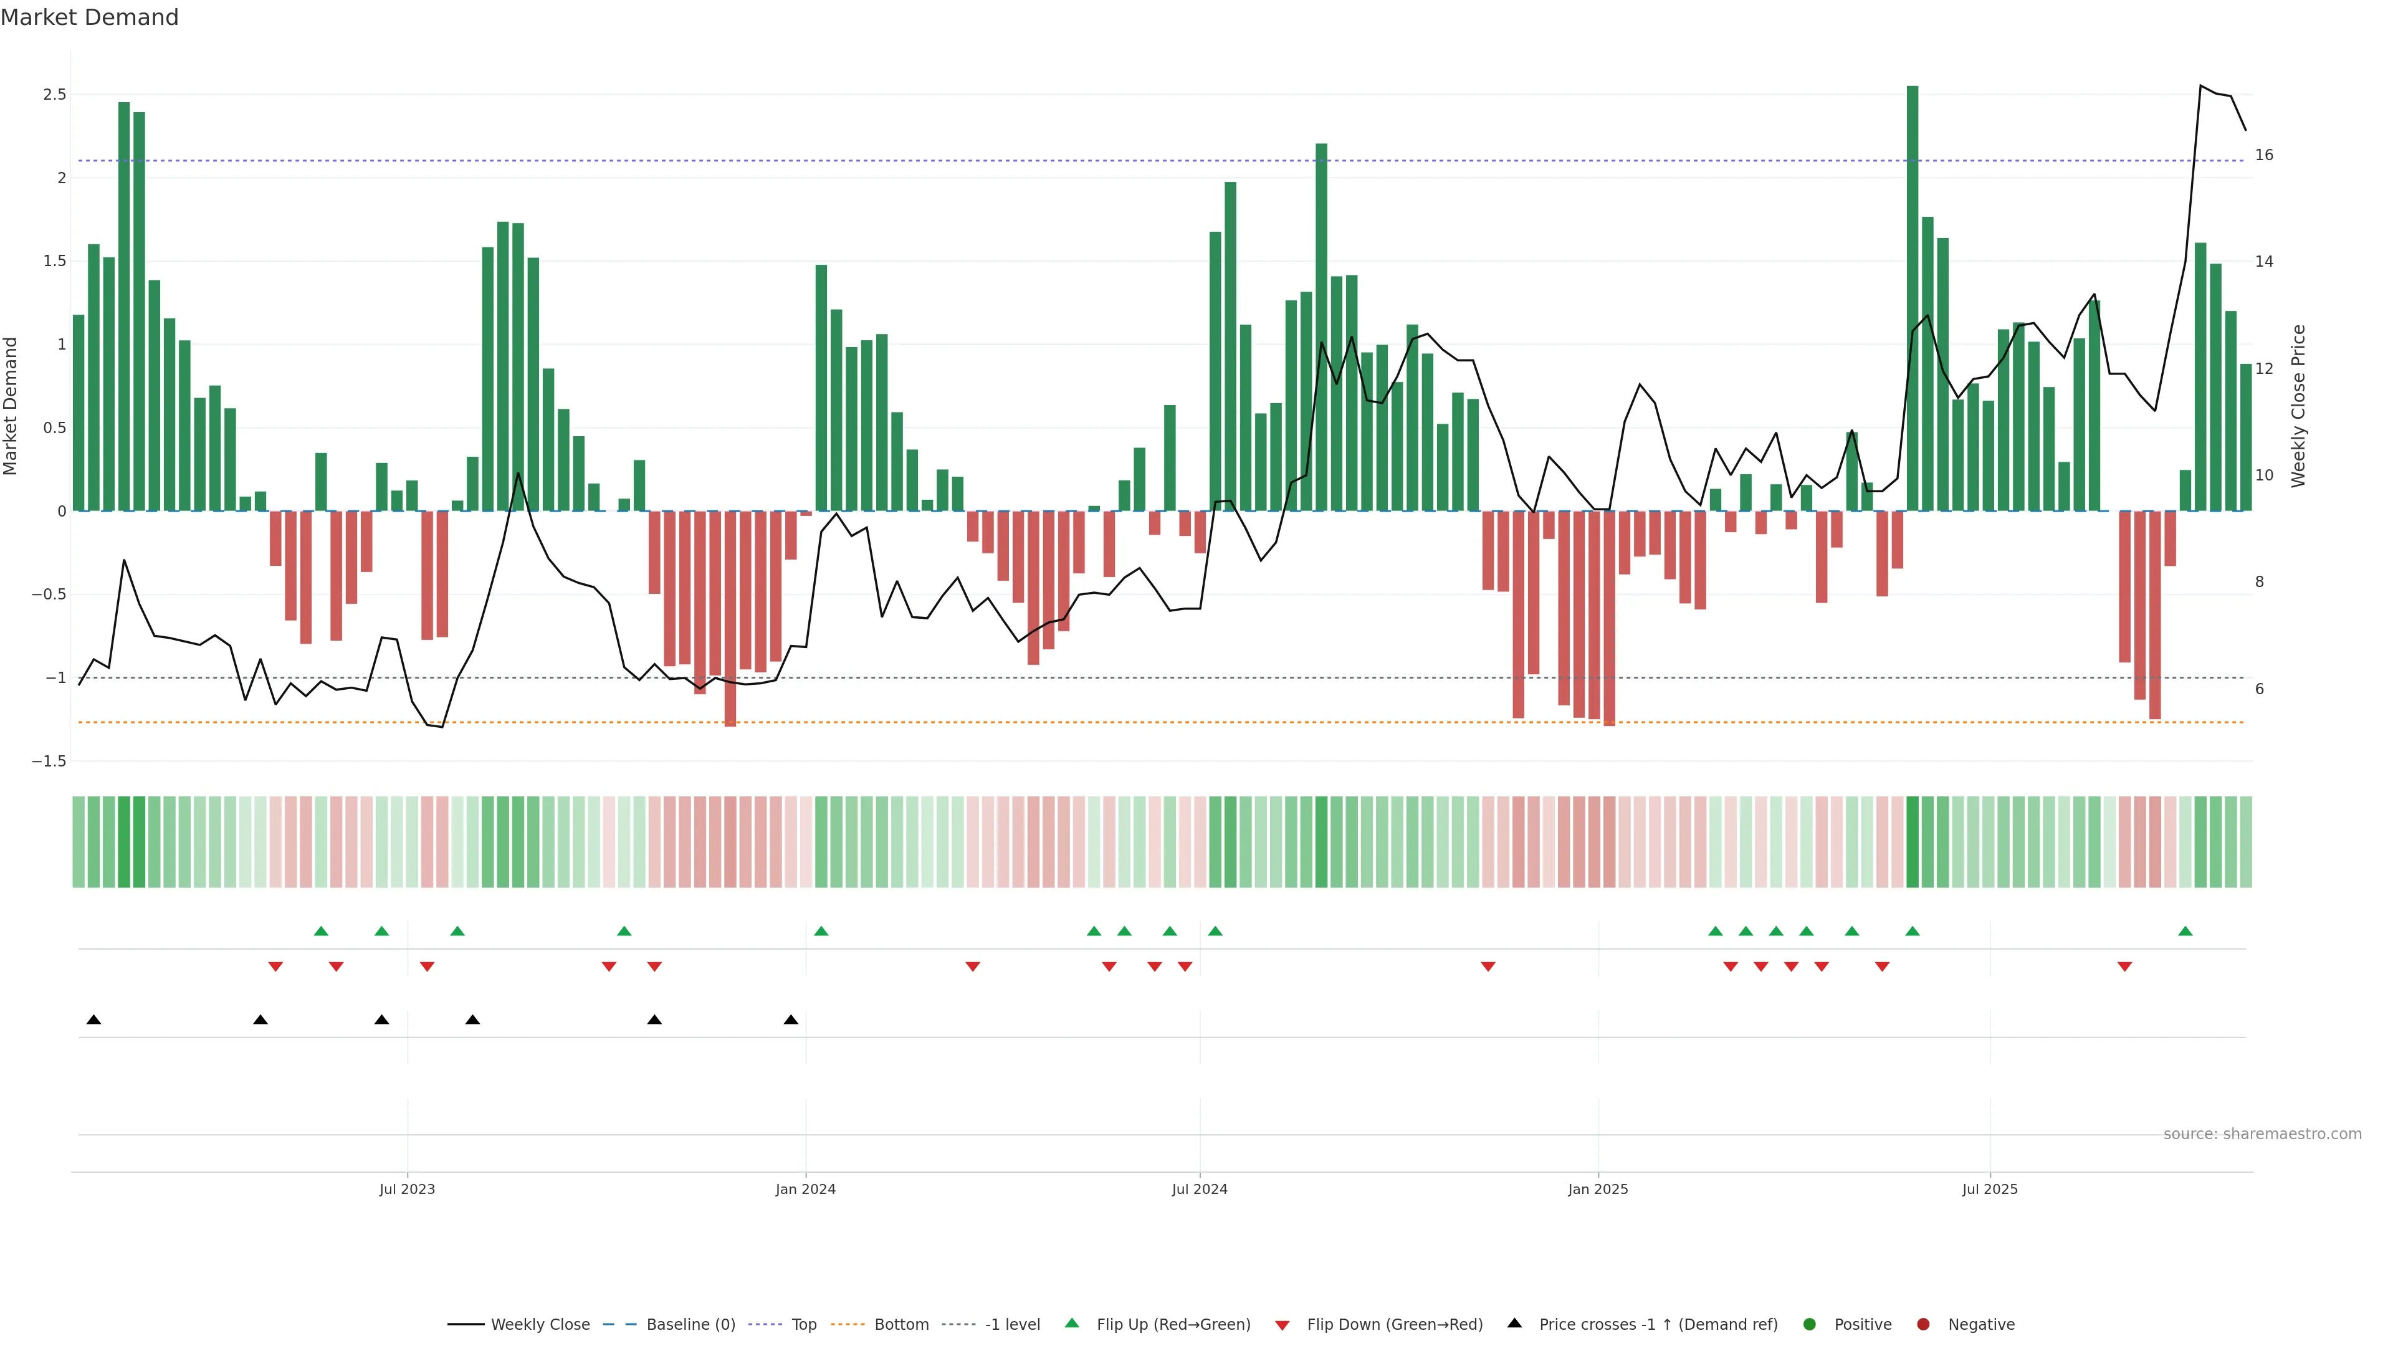Click the Jan 2025 x-axis label
This screenshot has height=1346, width=2393.
1598,1189
